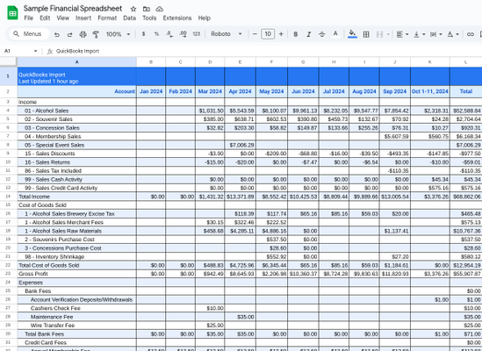Open the borders tool
This screenshot has height=351, width=482.
[x=366, y=34]
